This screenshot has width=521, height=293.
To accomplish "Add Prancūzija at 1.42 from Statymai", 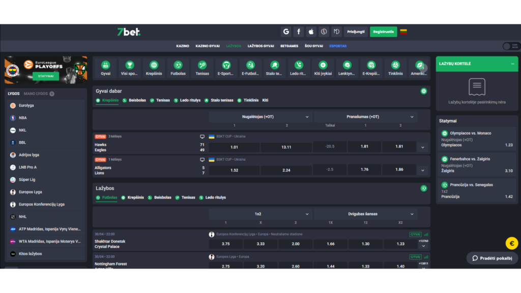I will coord(476,191).
